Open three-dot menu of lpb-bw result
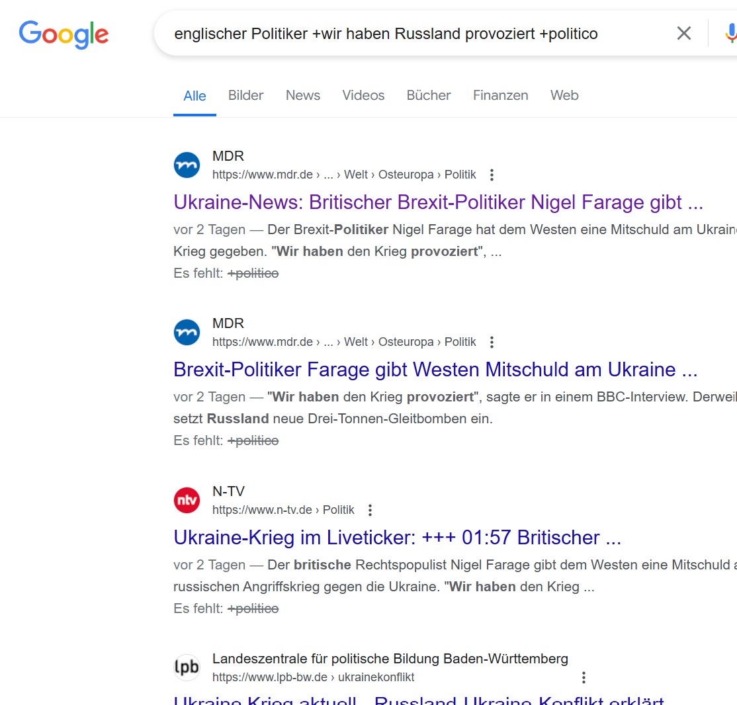This screenshot has height=705, width=737. [x=584, y=678]
